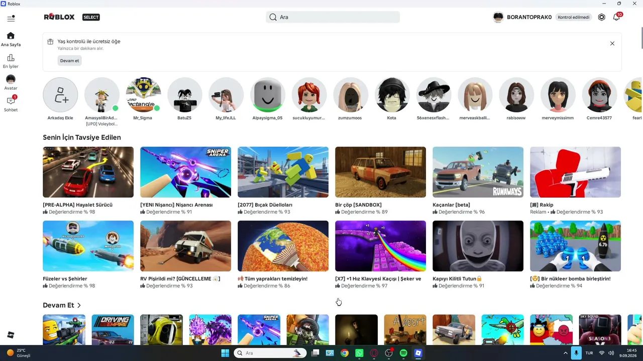Click the taskbar microphone icon
643x361 pixels.
pyautogui.click(x=576, y=353)
